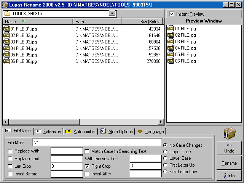The image size is (244, 183).
Task: Click the 06 FILE.jpg icon in Preview Window
Action: pos(171,61)
